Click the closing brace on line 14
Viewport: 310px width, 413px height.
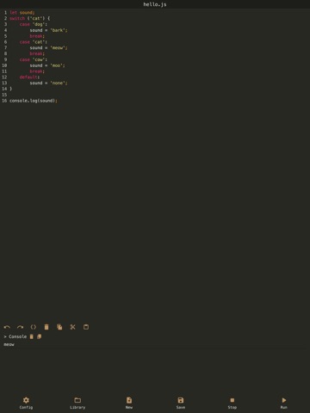click(x=11, y=89)
